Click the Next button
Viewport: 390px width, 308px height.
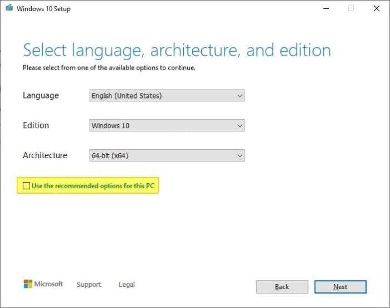340,287
